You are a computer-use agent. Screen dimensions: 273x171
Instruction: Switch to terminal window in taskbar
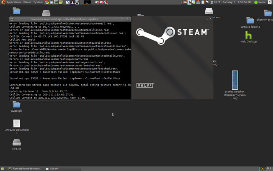(x=26, y=169)
